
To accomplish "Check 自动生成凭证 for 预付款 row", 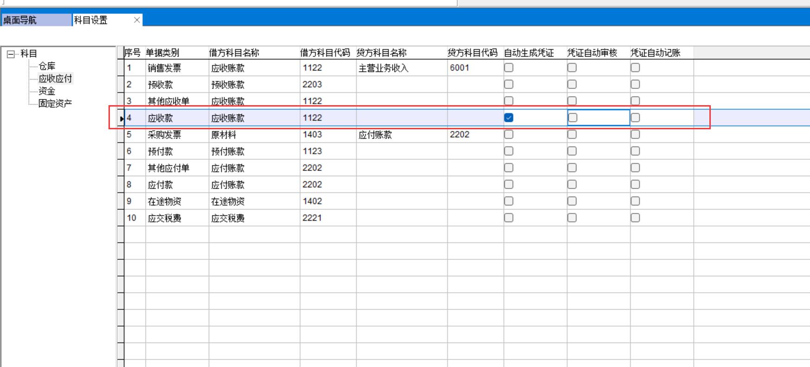I will coord(509,151).
